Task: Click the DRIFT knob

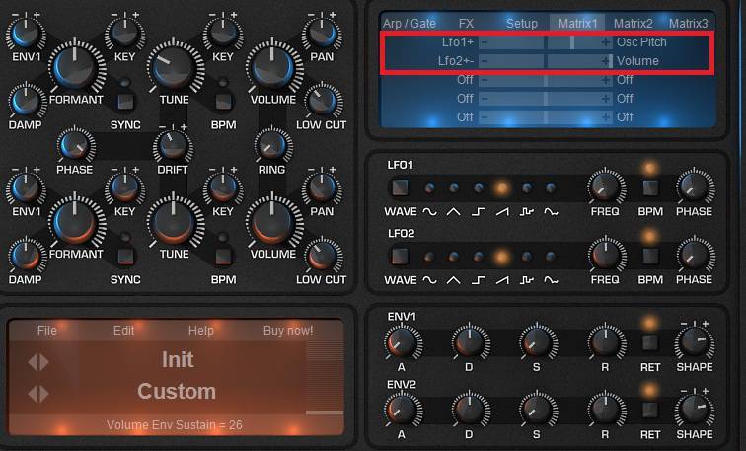Action: tap(173, 147)
